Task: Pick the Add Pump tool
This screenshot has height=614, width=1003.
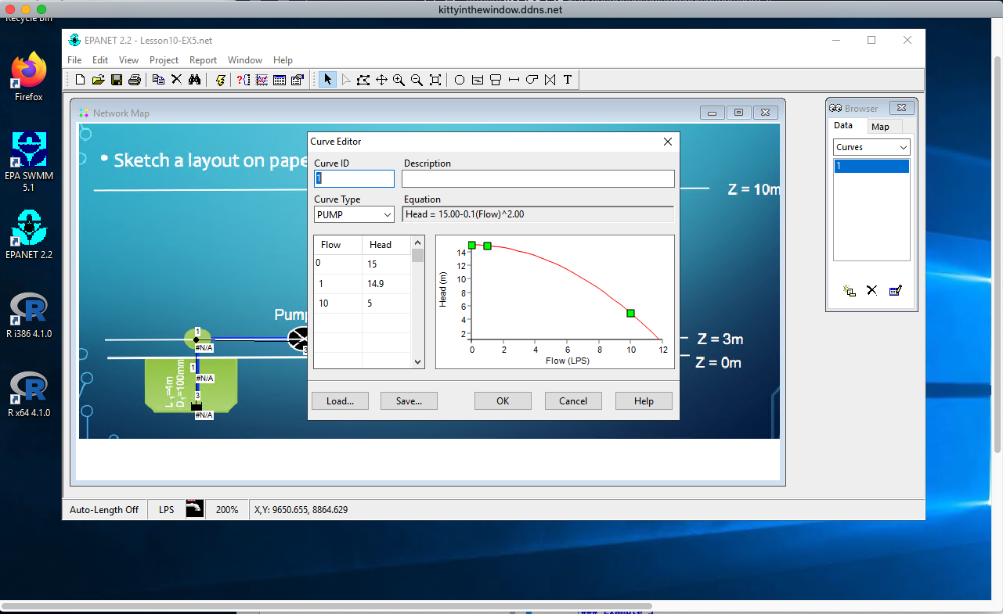Action: [x=532, y=80]
